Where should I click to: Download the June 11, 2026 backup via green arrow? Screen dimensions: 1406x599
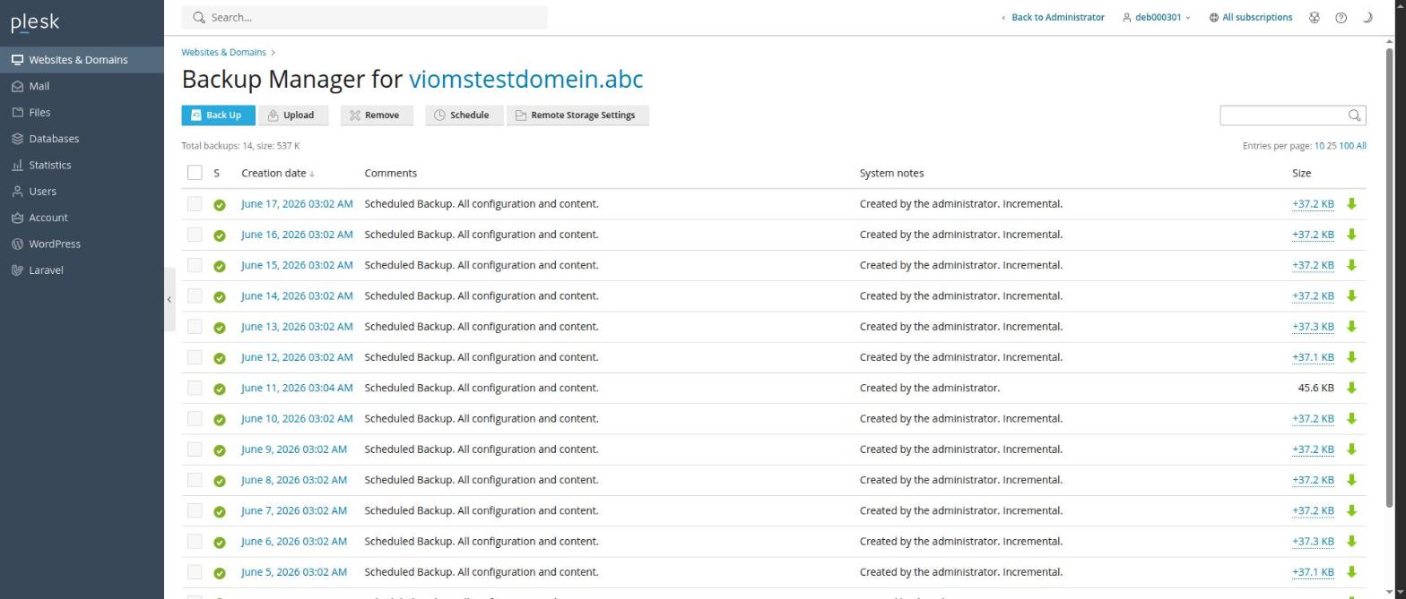(1351, 388)
